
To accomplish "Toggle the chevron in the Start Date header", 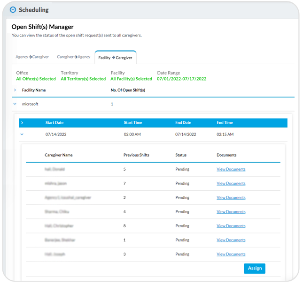I will [x=22, y=123].
